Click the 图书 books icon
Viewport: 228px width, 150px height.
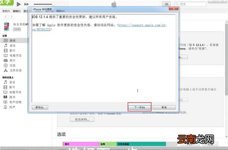[x=5, y=97]
